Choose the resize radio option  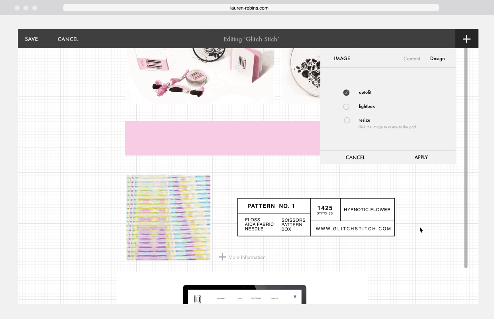[x=347, y=120]
